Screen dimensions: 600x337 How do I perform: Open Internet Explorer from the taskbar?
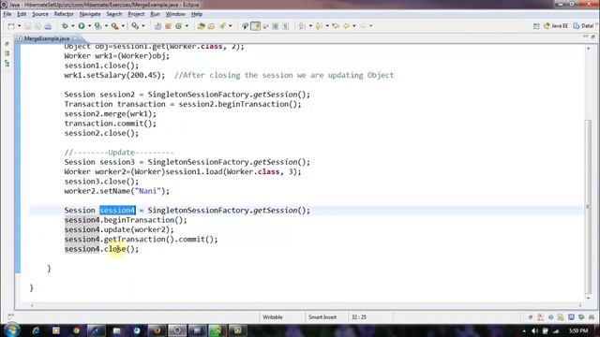pos(36,330)
